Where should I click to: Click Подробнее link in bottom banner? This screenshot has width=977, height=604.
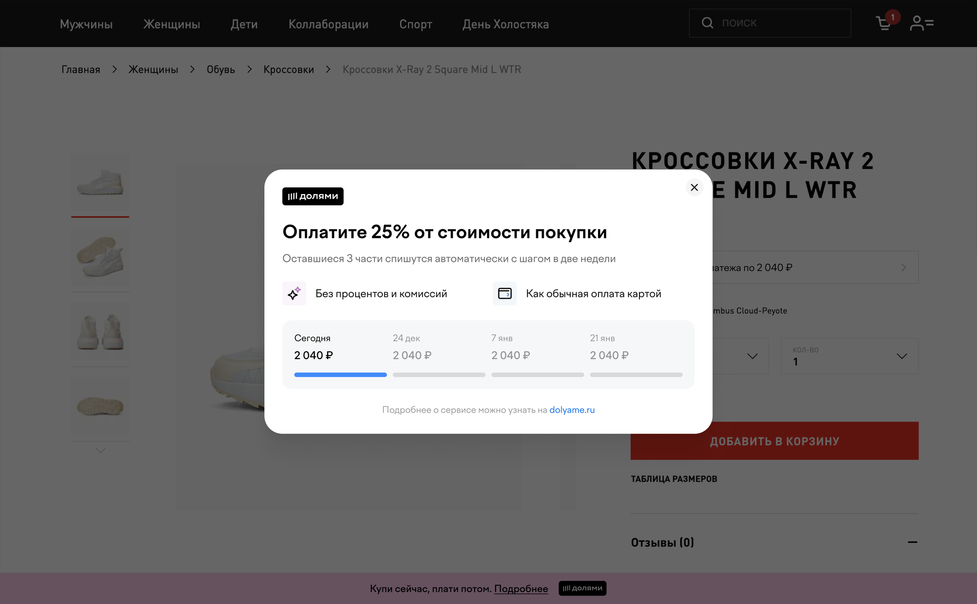click(x=521, y=589)
